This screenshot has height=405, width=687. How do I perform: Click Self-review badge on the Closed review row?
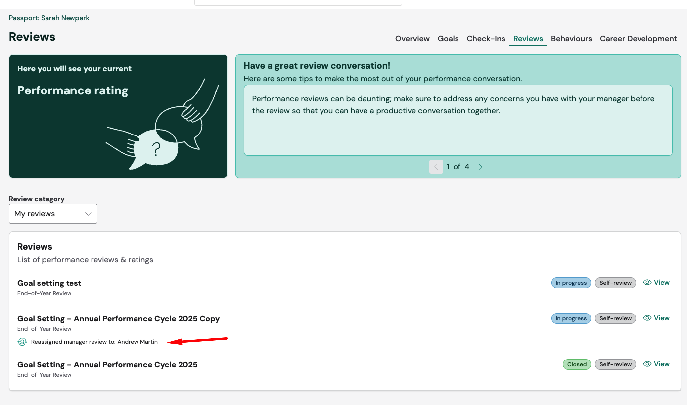pos(615,364)
